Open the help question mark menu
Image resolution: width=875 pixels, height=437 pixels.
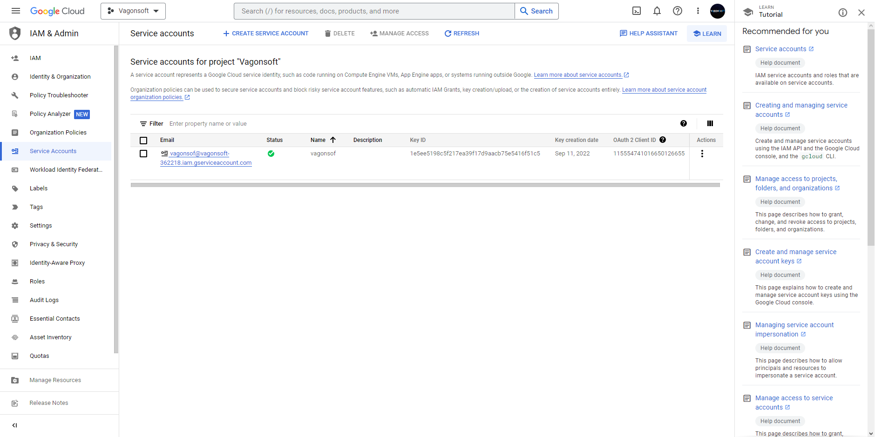(x=678, y=11)
